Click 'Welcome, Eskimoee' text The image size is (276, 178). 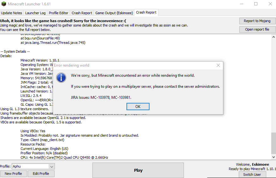click(252, 164)
